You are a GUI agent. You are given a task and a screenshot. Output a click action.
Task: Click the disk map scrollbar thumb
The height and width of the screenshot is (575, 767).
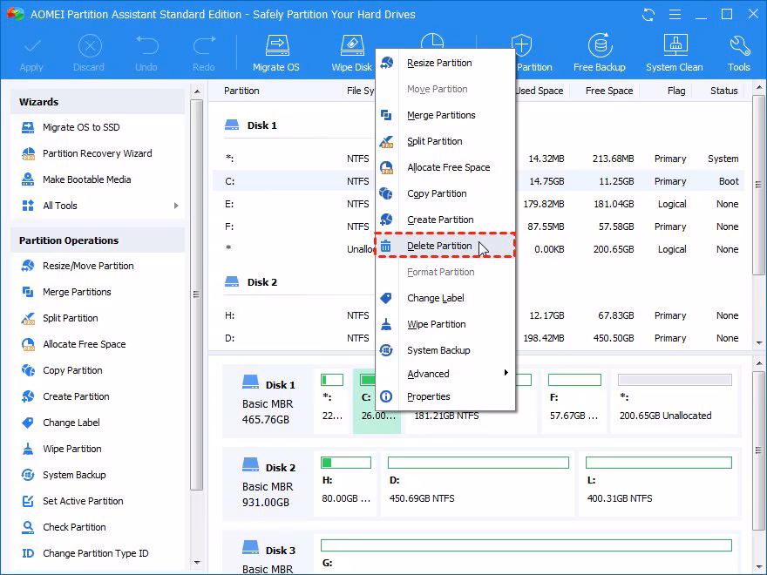coord(758,450)
